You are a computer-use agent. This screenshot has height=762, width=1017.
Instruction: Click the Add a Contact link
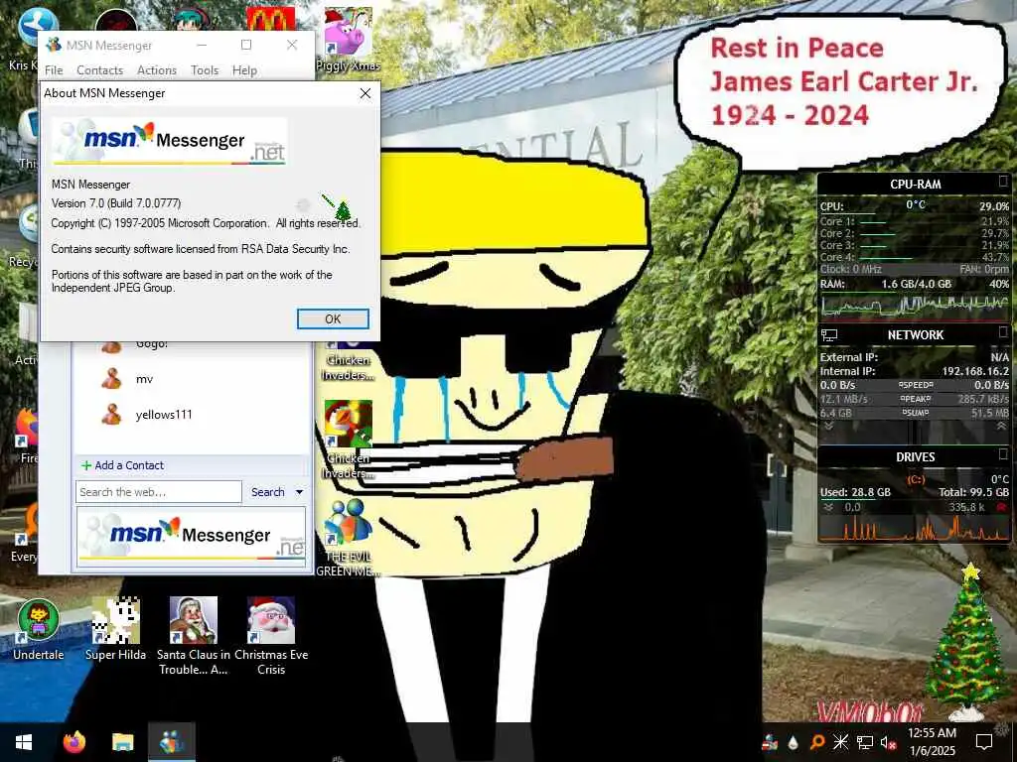[x=122, y=465]
